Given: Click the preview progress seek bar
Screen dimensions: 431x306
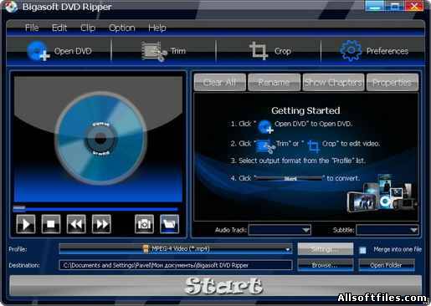Looking at the screenshot, I should click(x=95, y=208).
